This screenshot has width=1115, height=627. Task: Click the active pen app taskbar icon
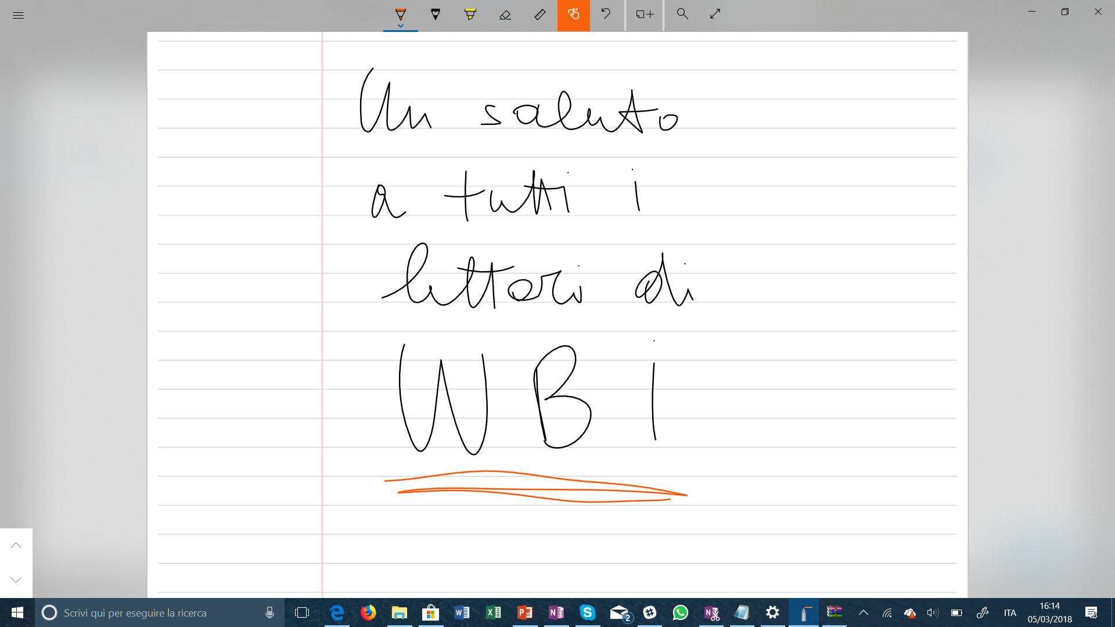804,612
